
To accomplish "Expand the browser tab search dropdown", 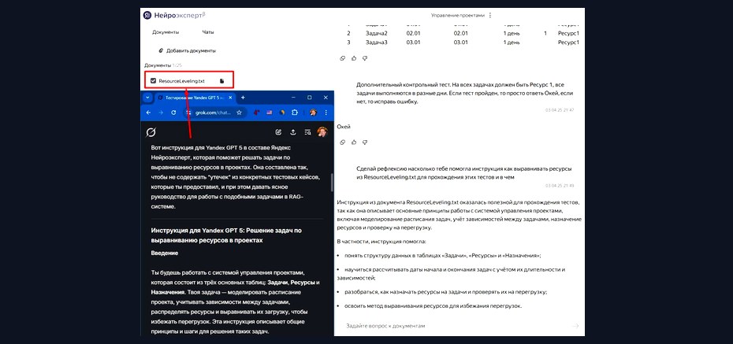I will click(x=147, y=98).
